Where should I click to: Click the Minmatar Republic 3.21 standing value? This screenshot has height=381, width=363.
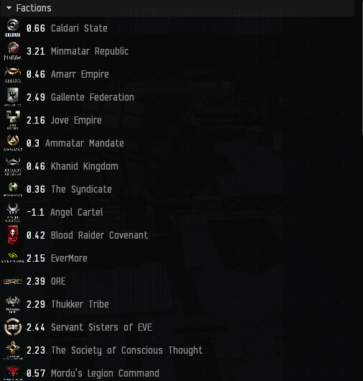point(36,51)
